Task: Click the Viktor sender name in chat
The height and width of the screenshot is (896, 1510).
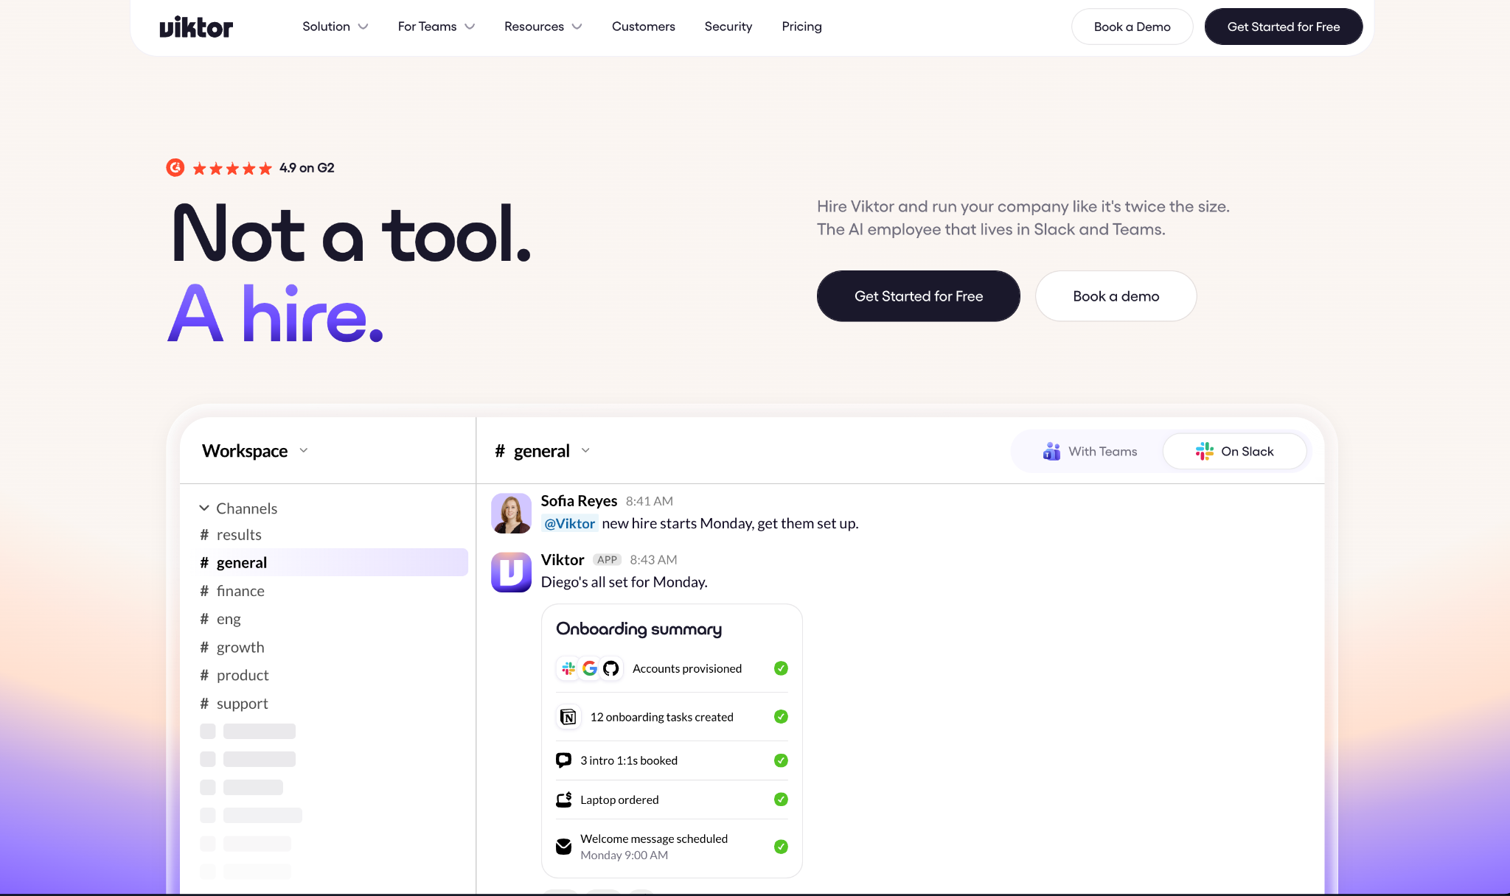Action: tap(563, 560)
